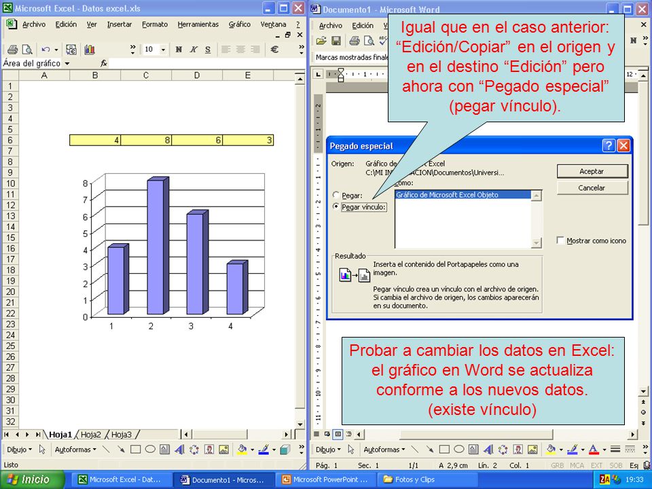Select the Line tool in Excel drawing toolbar
652x489 pixels.
pos(107,450)
